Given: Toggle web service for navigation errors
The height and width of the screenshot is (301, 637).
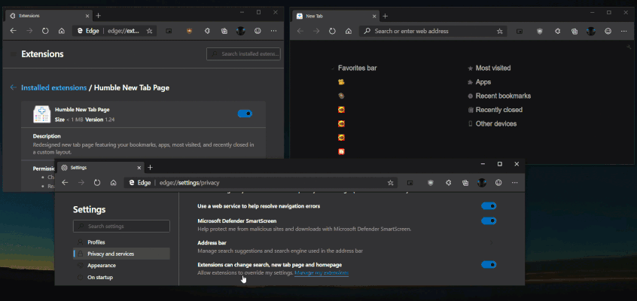Looking at the screenshot, I should tap(489, 206).
